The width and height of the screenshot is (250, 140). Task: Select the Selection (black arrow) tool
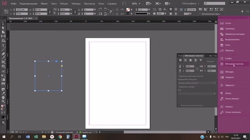(3, 24)
